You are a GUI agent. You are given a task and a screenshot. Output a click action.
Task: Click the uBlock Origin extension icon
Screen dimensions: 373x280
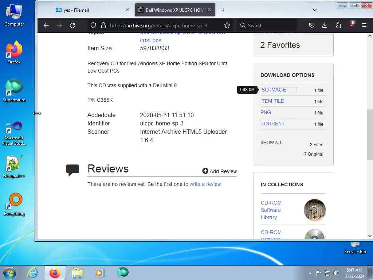352,25
